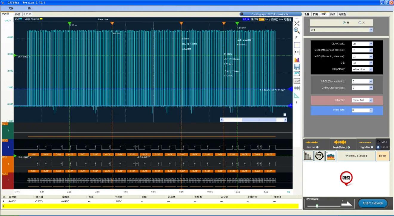
Task: Click the horizontal scrollbar under waveform
Action: (253, 120)
